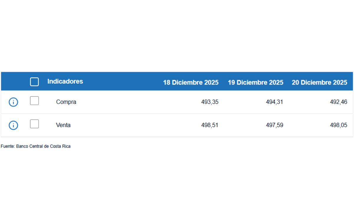View Venta details using the circled-i icon
Image resolution: width=354 pixels, height=220 pixels.
(13, 125)
